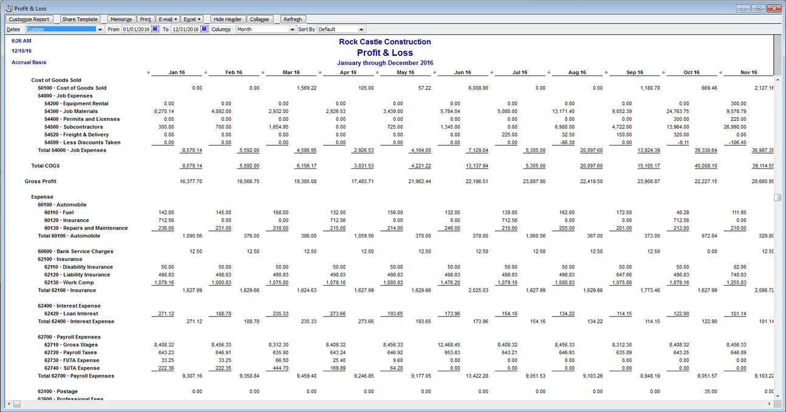Viewport: 786px width, 412px height.
Task: Select row 54599 · Less Discounts Taken
Action: pos(82,143)
